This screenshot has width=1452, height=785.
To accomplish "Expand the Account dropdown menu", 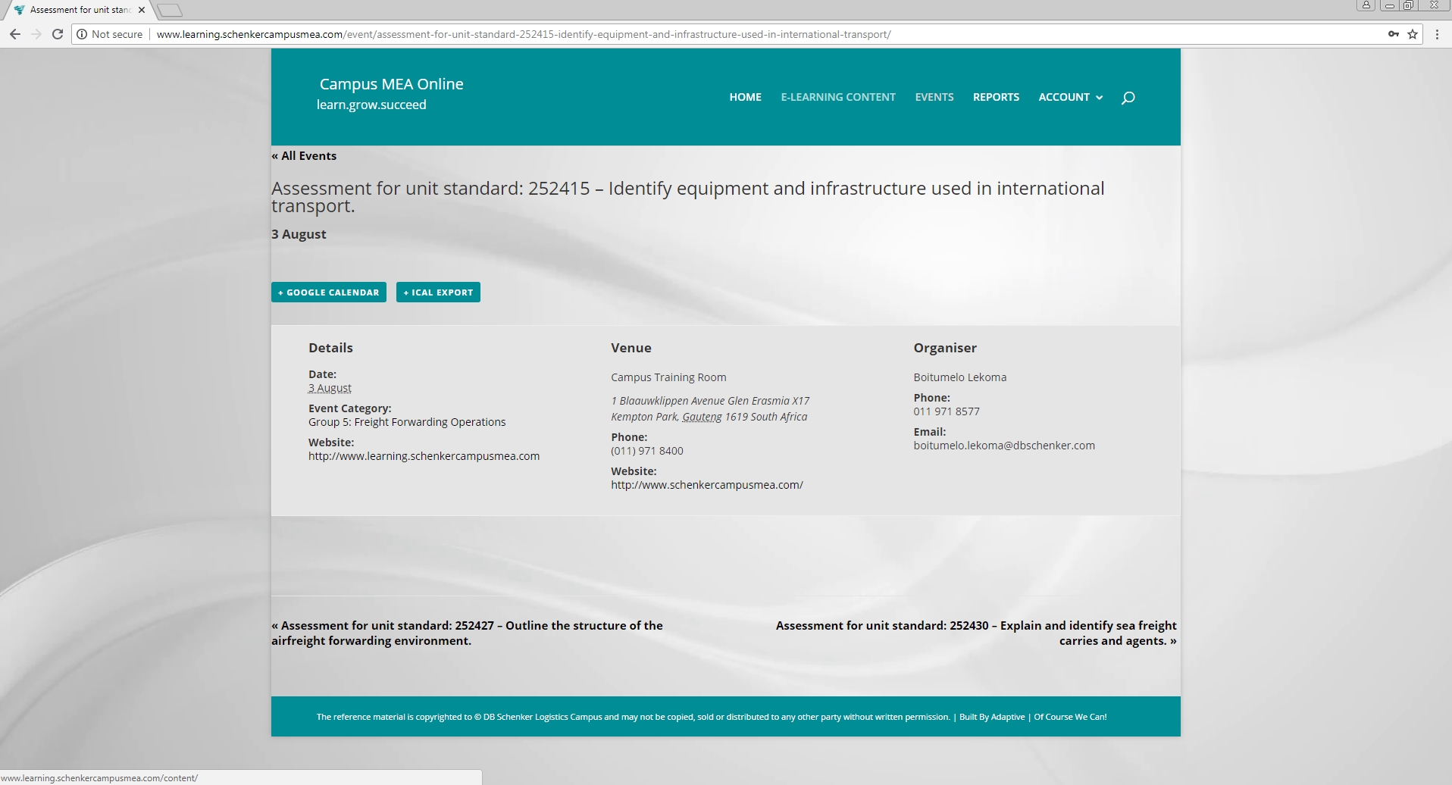I will coord(1070,97).
